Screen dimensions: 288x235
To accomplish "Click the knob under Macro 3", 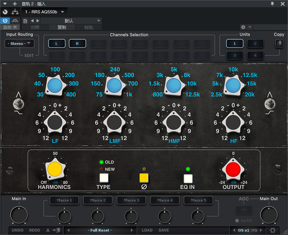I will pyautogui.click(x=131, y=216).
